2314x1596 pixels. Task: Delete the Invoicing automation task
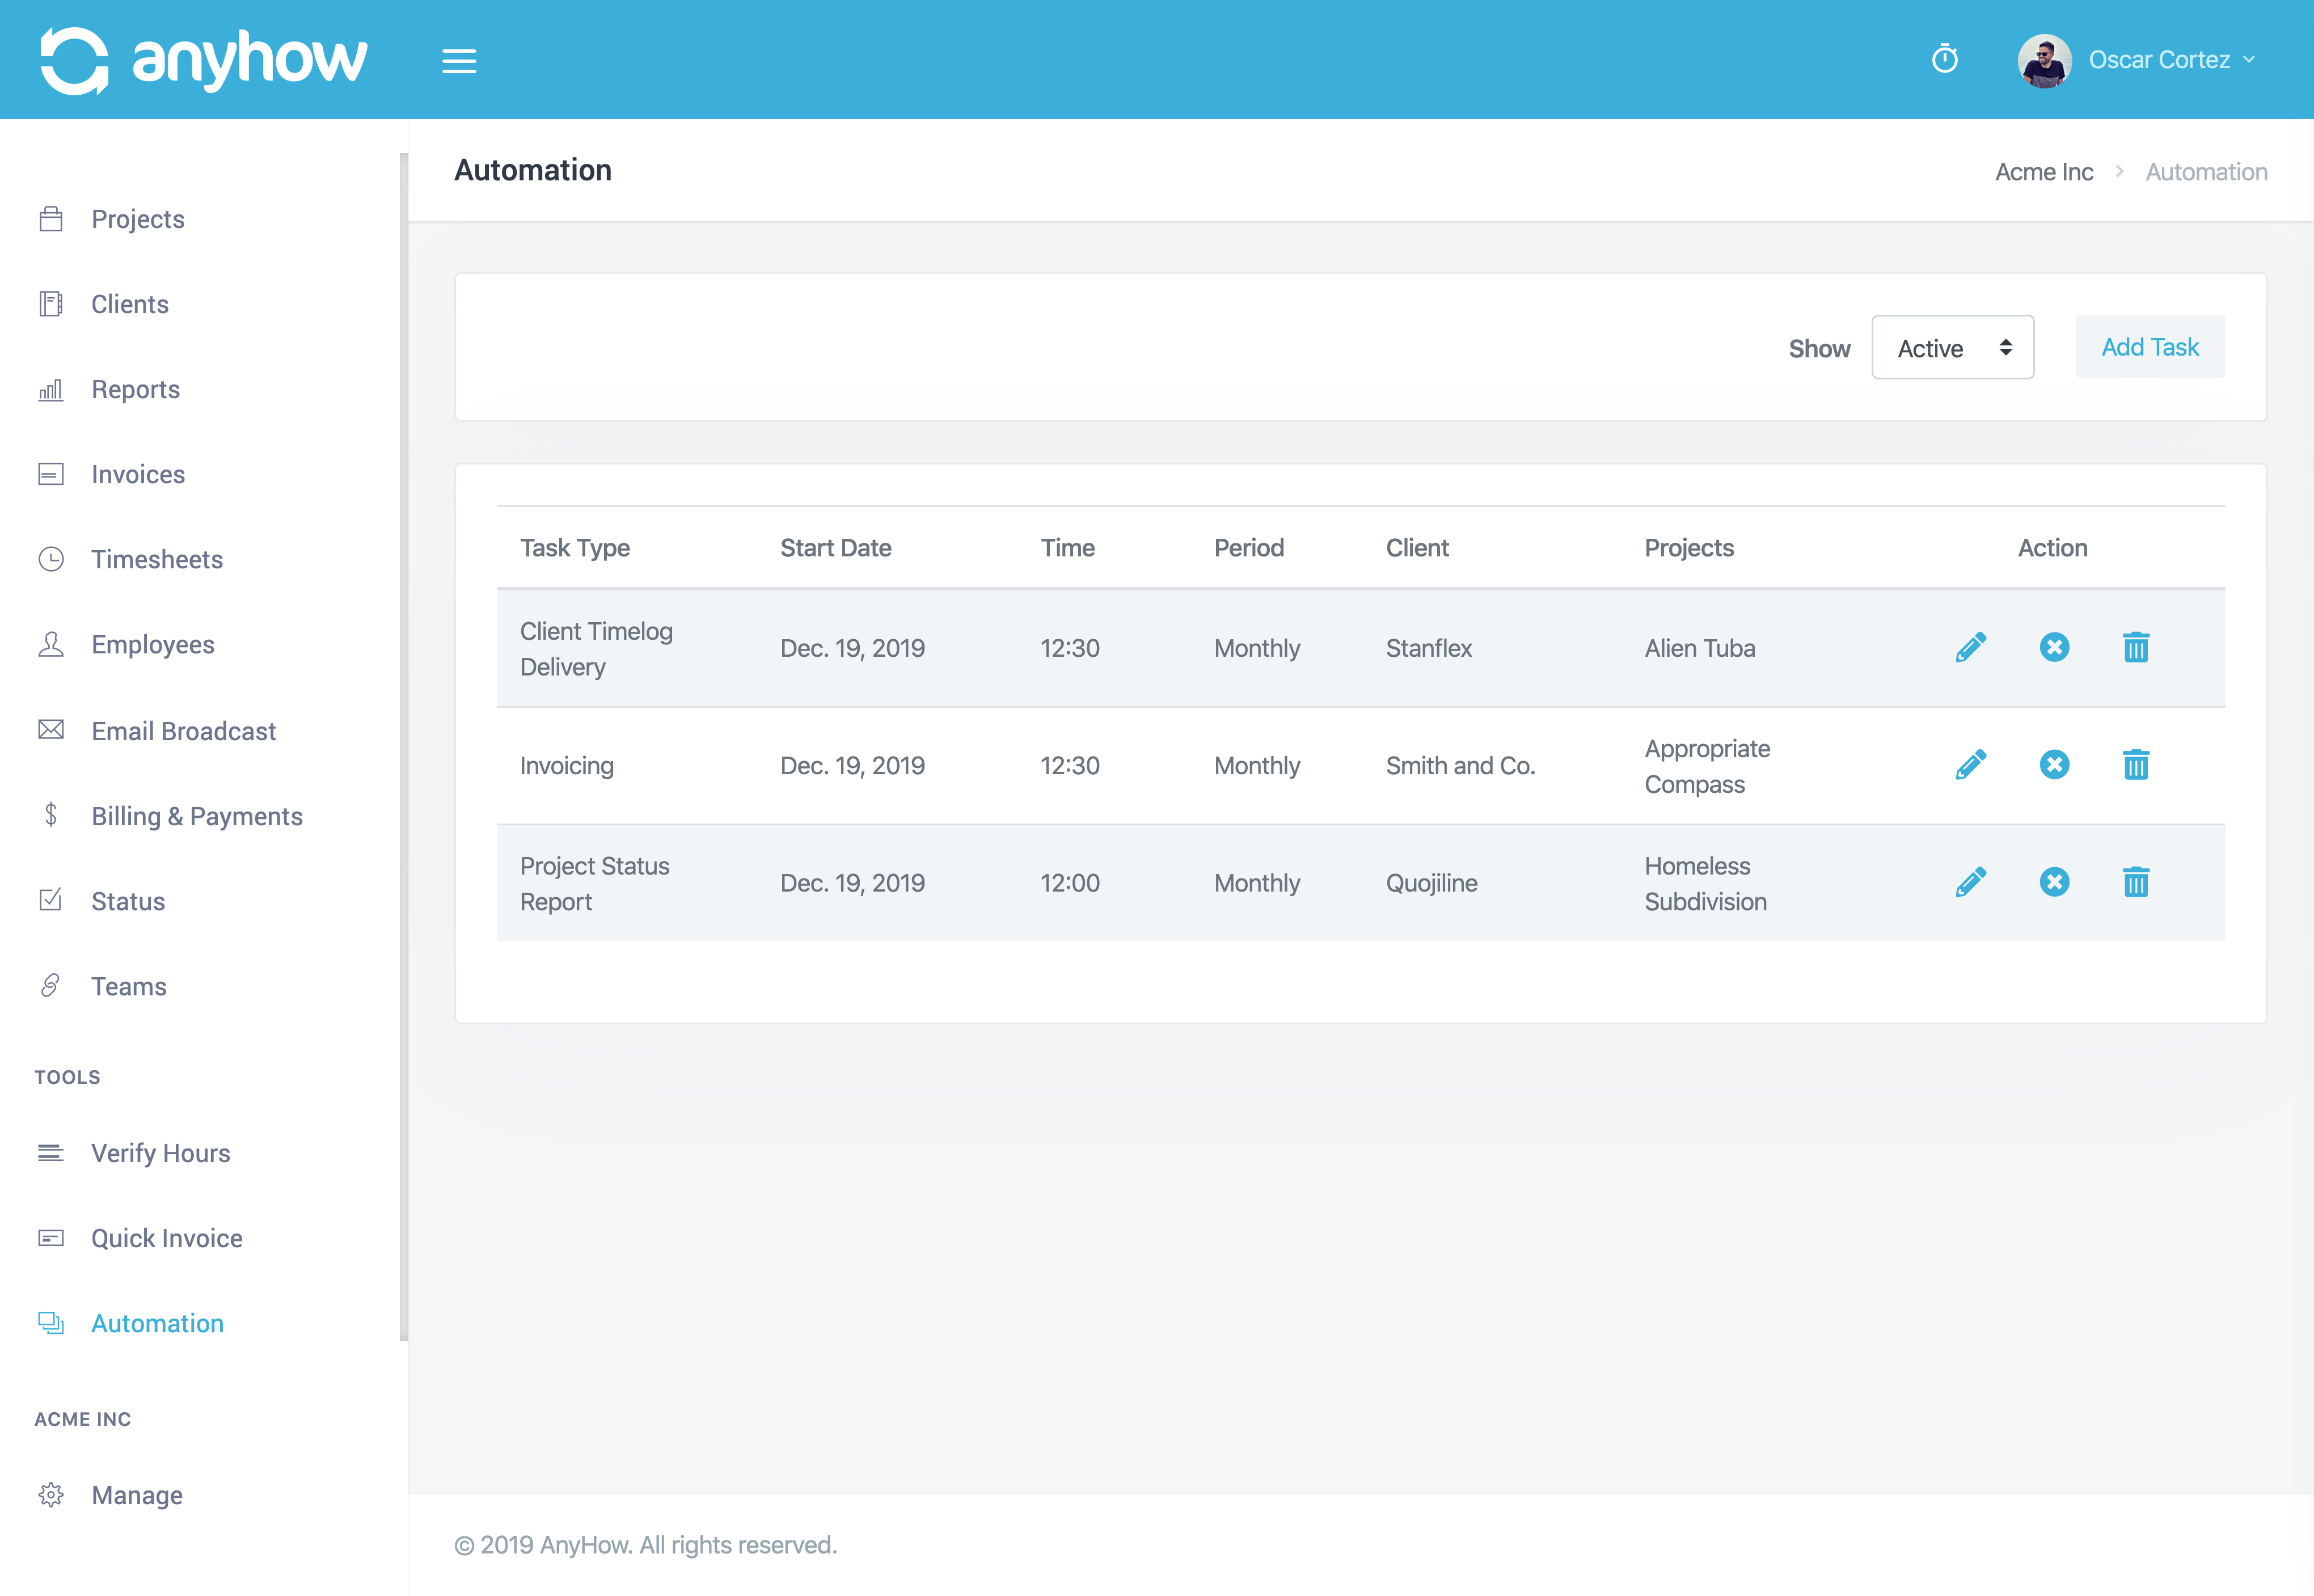pos(2138,765)
